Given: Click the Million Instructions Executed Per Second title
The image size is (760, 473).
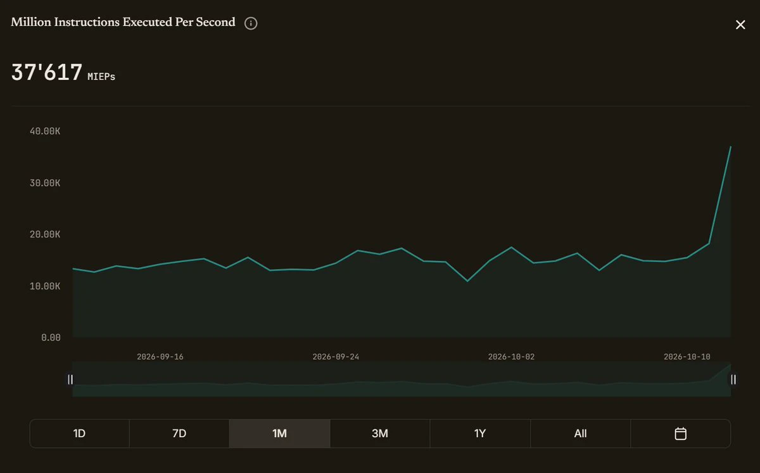Looking at the screenshot, I should tap(123, 22).
